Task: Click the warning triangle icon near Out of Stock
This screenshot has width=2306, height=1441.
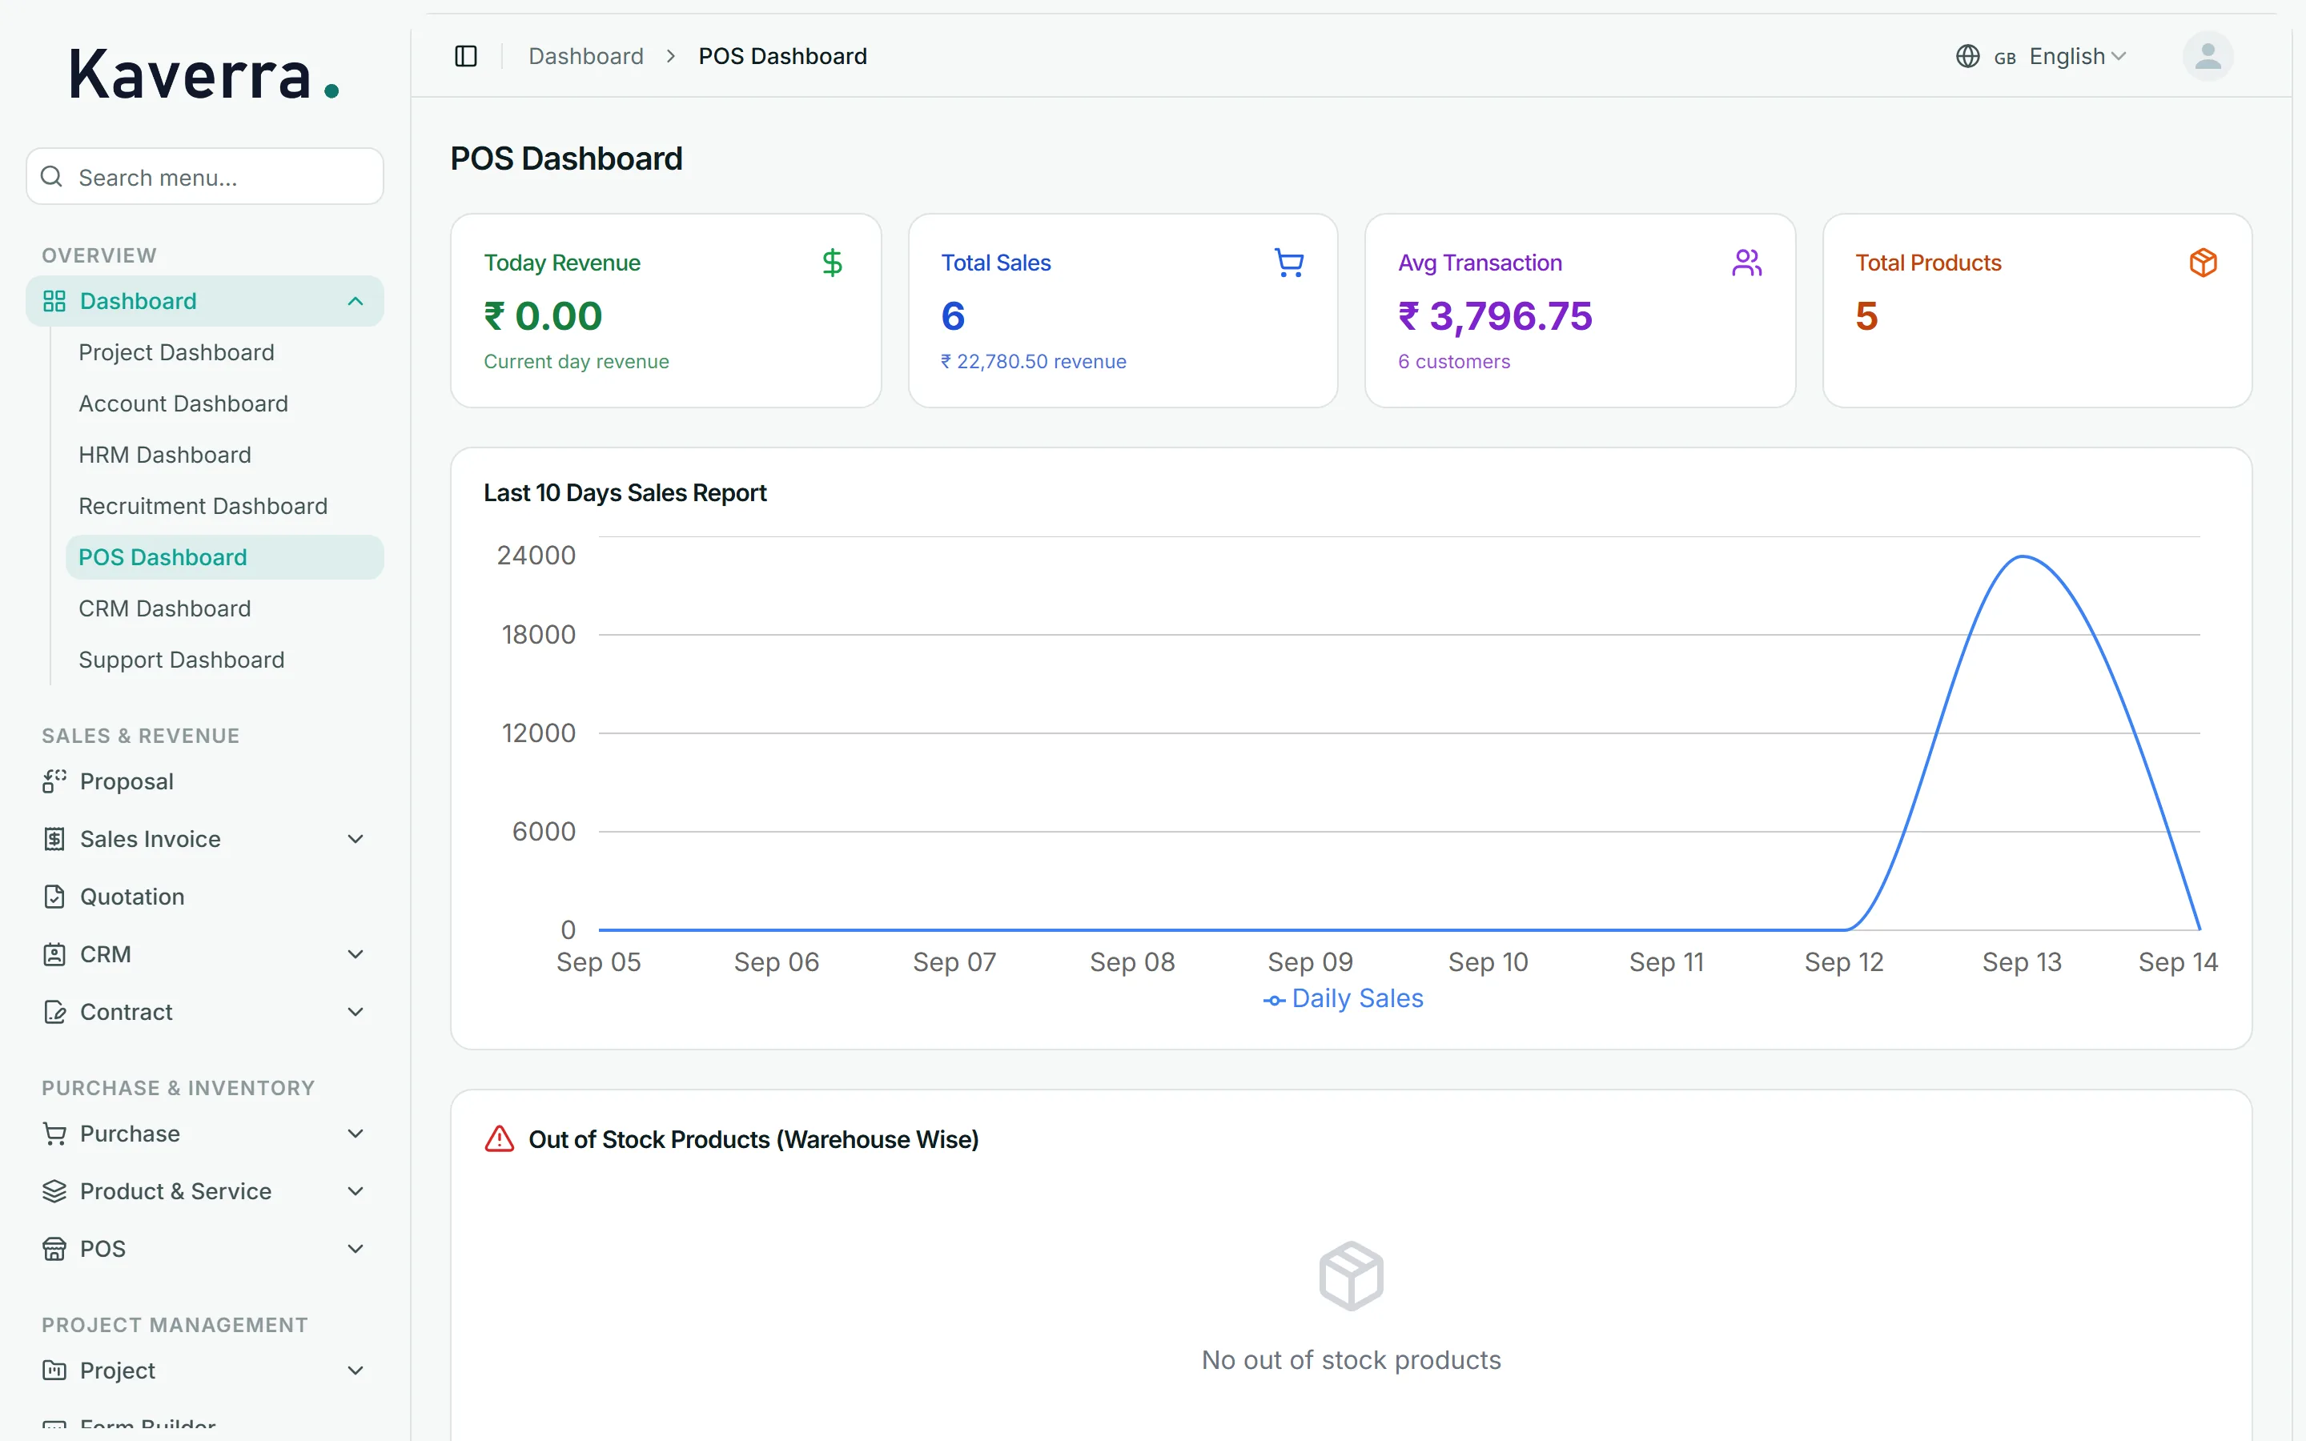Action: point(500,1139)
